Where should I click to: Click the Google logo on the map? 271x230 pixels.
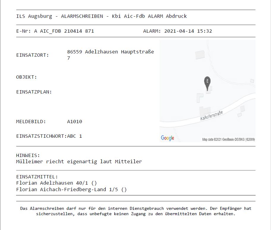click(x=167, y=138)
